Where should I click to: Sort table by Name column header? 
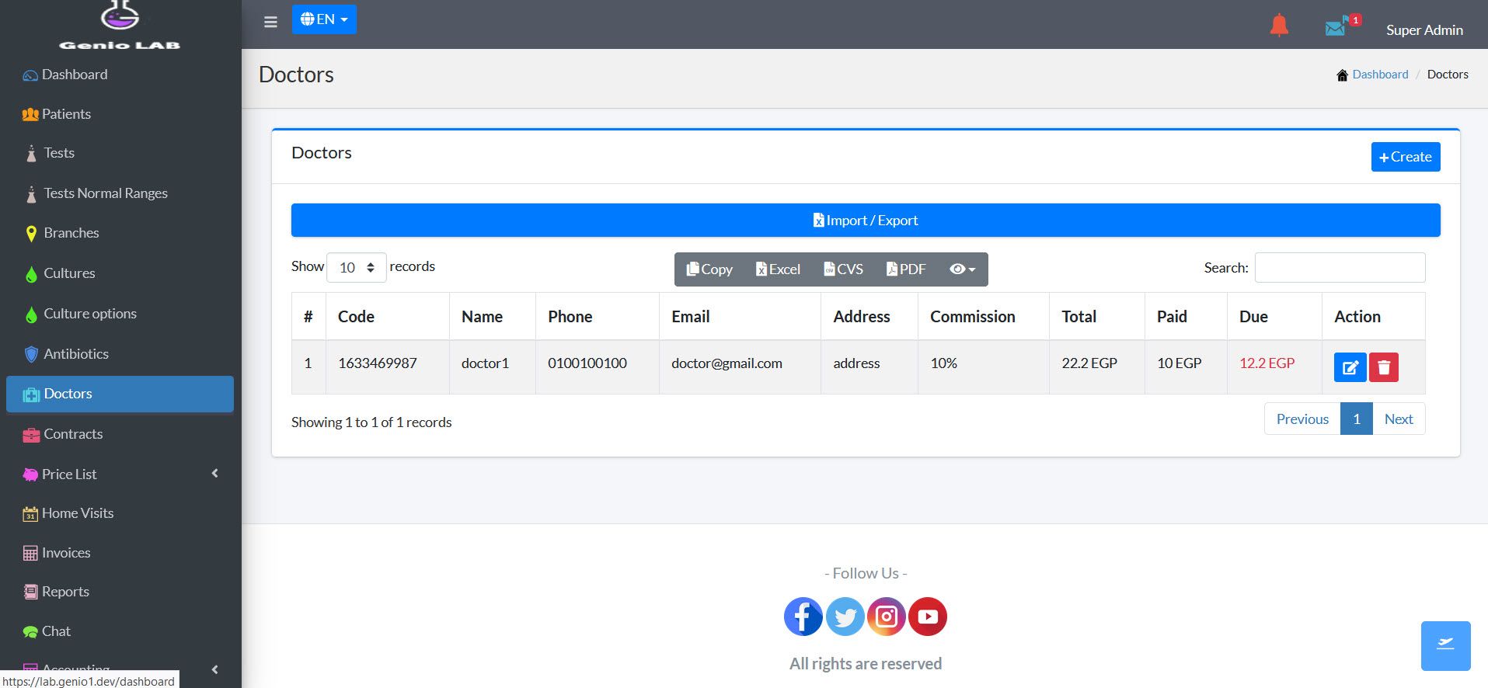click(493, 317)
